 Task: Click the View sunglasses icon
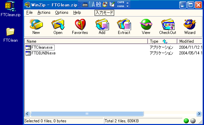(x=146, y=27)
